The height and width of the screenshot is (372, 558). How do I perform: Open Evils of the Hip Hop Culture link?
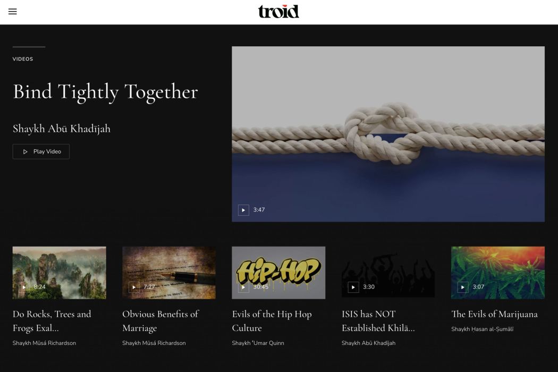(x=272, y=321)
